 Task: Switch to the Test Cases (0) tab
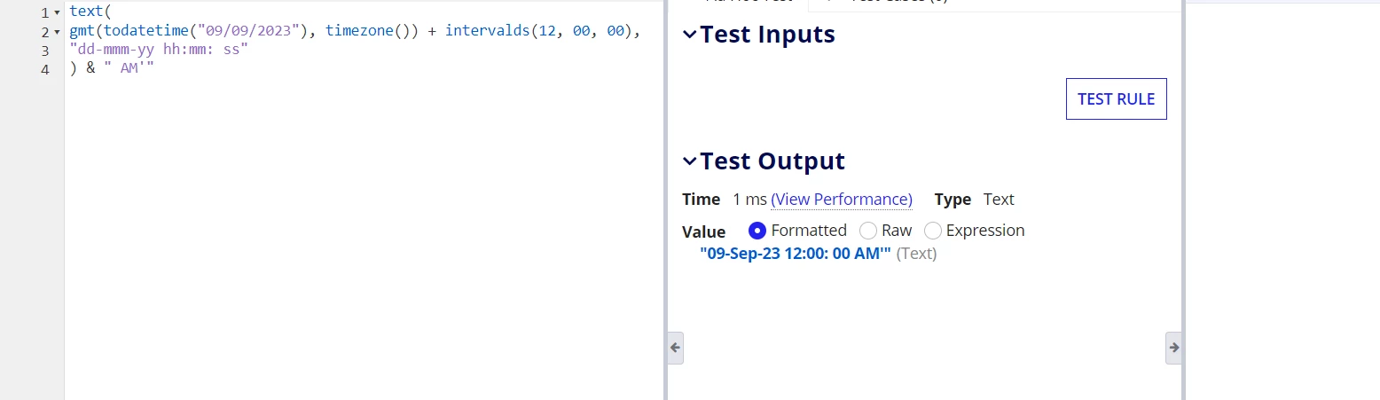pyautogui.click(x=898, y=3)
